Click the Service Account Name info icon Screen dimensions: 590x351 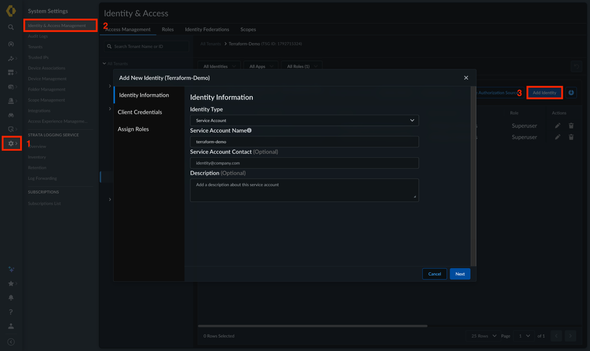pos(249,130)
